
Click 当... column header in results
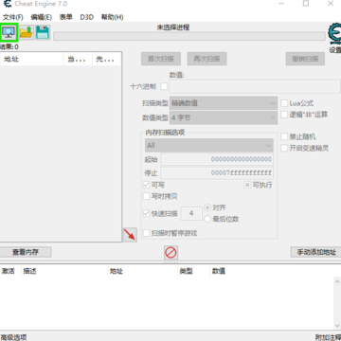coord(78,59)
